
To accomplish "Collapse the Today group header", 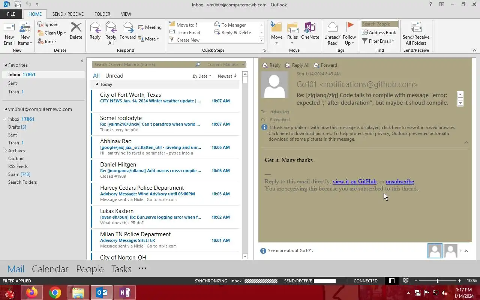I will tap(97, 85).
